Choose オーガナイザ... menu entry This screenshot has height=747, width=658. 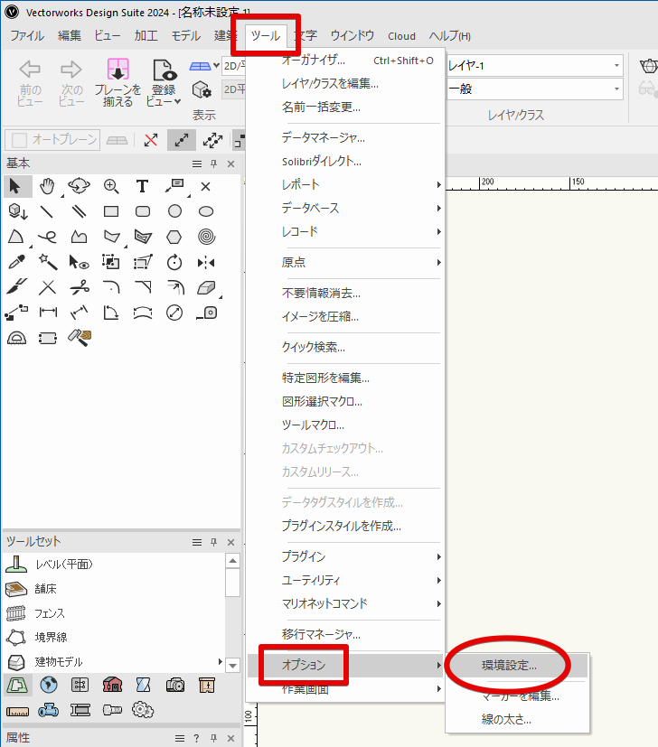[x=345, y=61]
